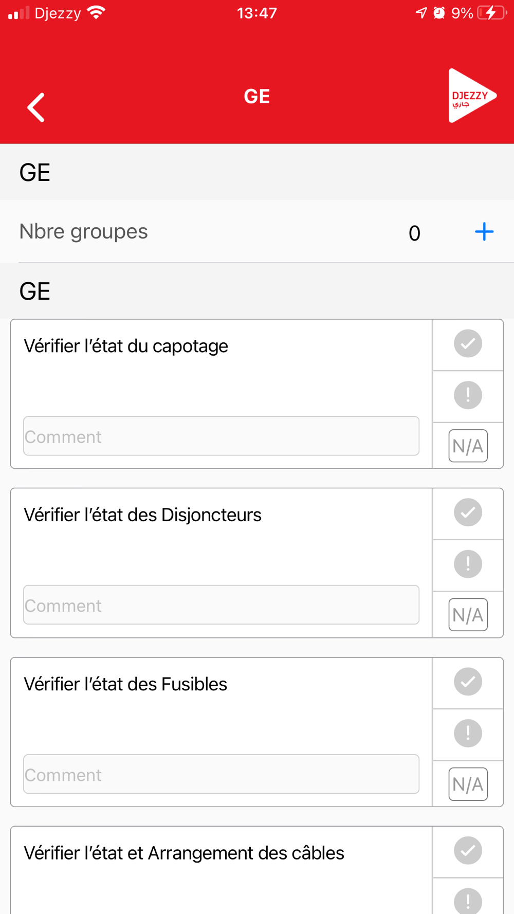Mark capotage check as OK
The width and height of the screenshot is (514, 914).
[x=468, y=344]
